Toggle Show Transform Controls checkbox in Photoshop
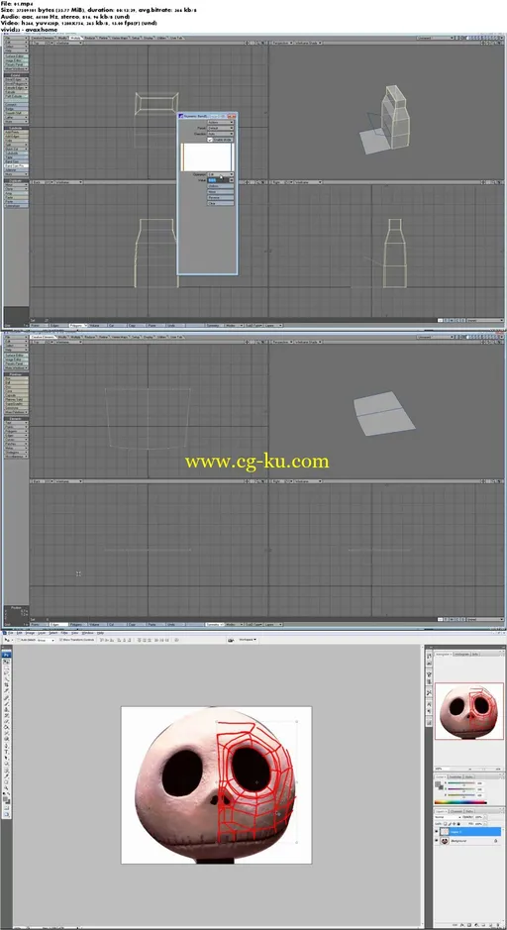Viewport: 507px width, 930px height. 60,640
